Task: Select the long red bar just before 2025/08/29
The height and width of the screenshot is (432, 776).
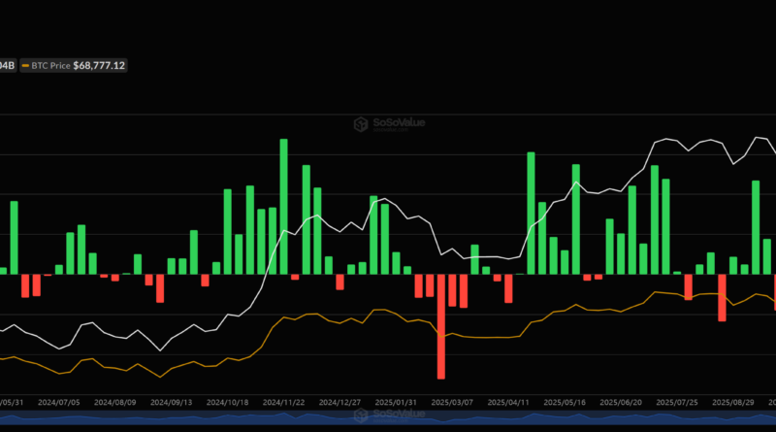Action: click(x=722, y=297)
